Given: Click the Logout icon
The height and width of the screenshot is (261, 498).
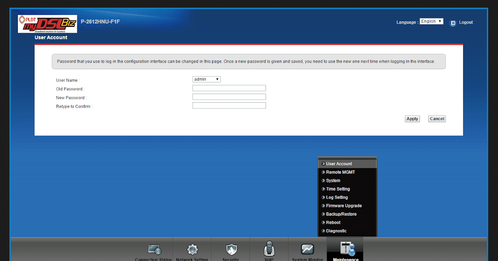Looking at the screenshot, I should pos(453,23).
